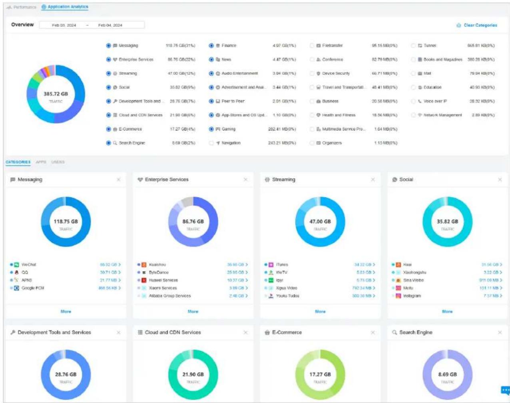
Task: Expand WeChat traffic details arrow
Action: click(120, 265)
